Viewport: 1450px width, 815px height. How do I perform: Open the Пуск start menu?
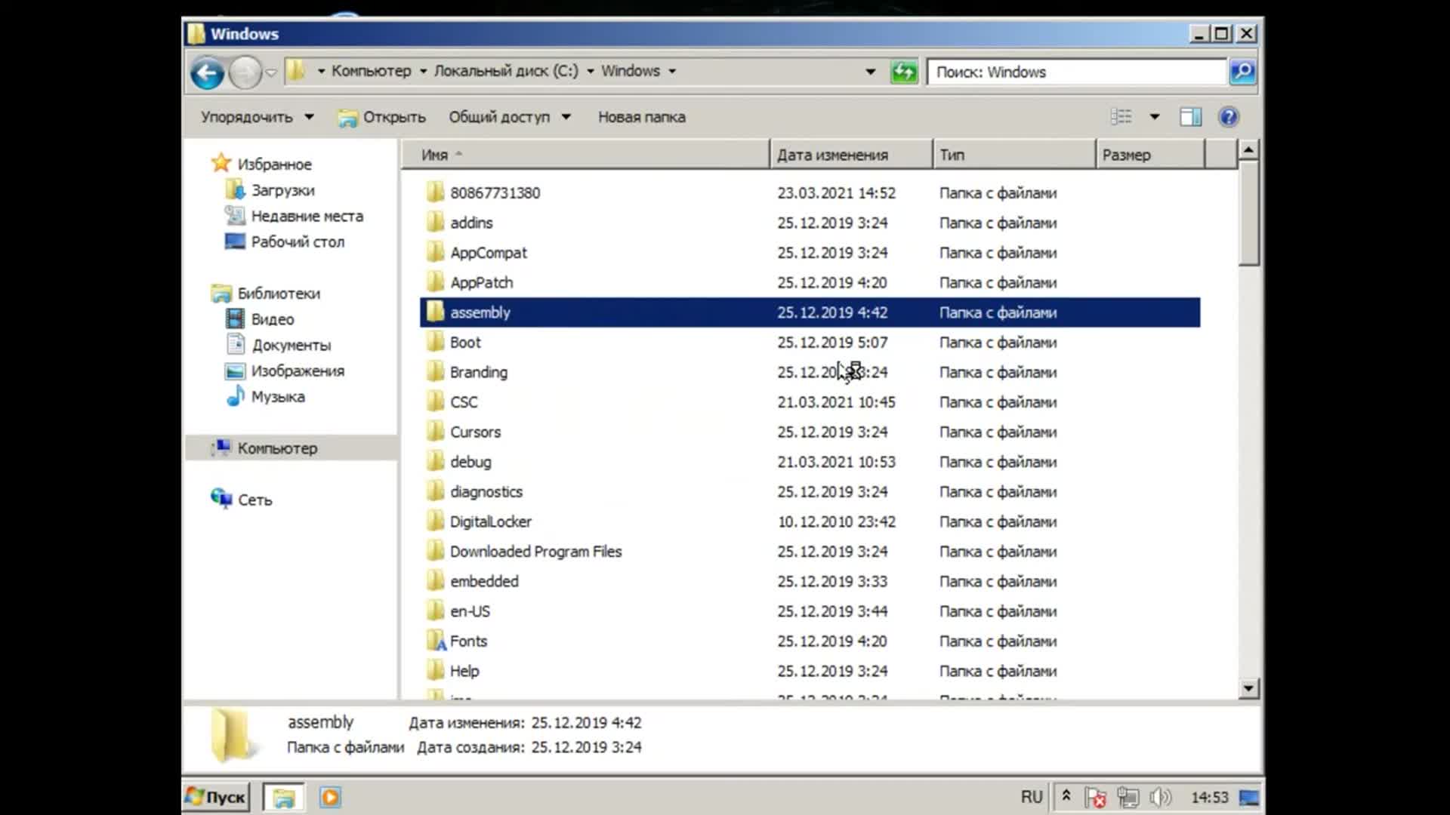[x=216, y=797]
